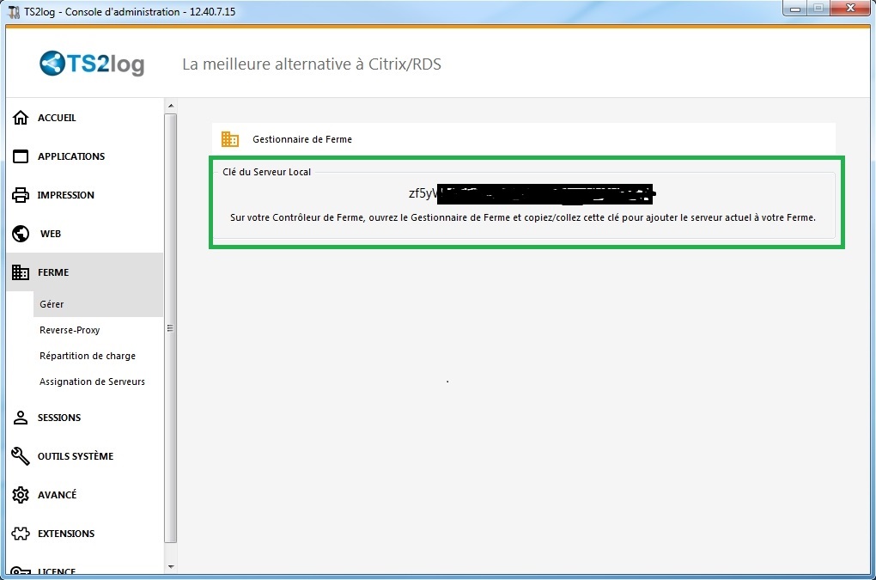Click the Licence key icon

pyautogui.click(x=21, y=571)
